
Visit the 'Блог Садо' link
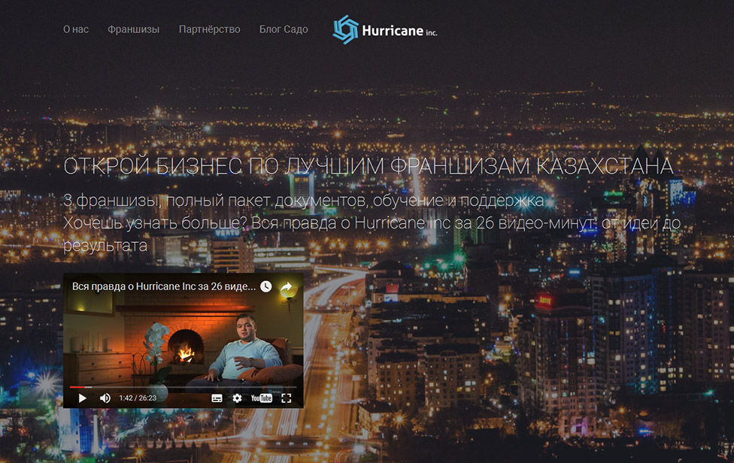[284, 29]
